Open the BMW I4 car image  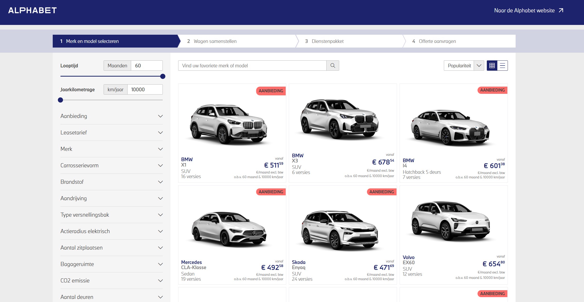[451, 128]
